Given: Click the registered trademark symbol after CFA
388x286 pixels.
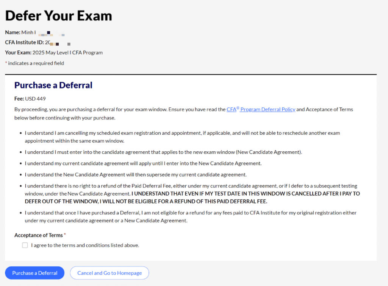Looking at the screenshot, I should coord(238,108).
